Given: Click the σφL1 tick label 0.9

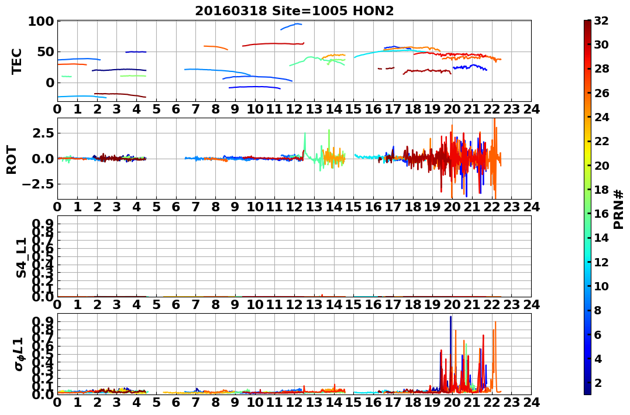Looking at the screenshot, I should coord(43,322).
